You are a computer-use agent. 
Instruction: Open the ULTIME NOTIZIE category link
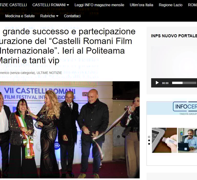coord(49,73)
